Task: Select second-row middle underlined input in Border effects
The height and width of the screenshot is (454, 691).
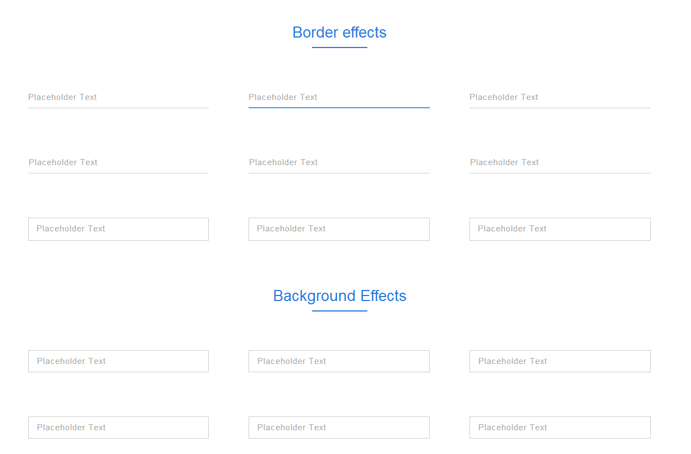Action: coord(339,162)
